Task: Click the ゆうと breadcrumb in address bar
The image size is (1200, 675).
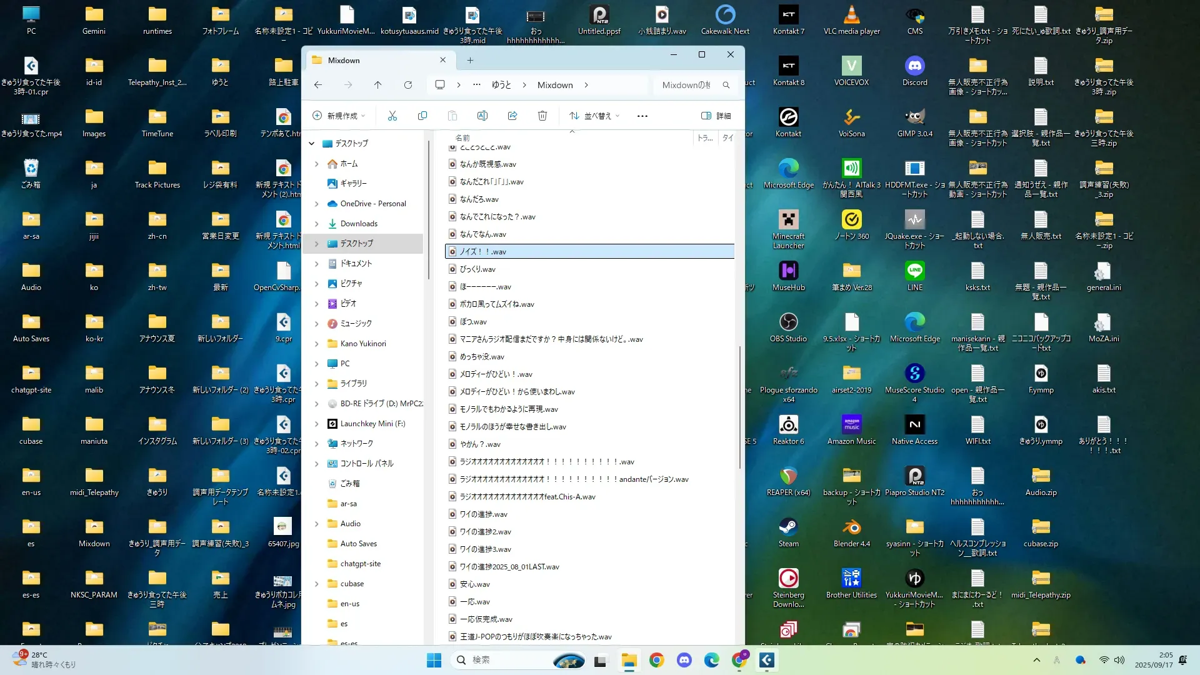Action: click(x=501, y=85)
